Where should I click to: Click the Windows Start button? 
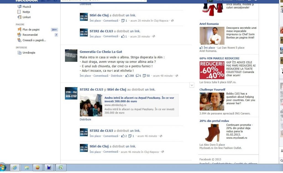tap(2, 167)
